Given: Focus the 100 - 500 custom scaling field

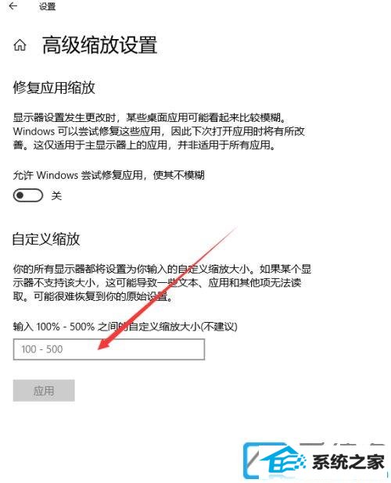Looking at the screenshot, I should pyautogui.click(x=109, y=349).
